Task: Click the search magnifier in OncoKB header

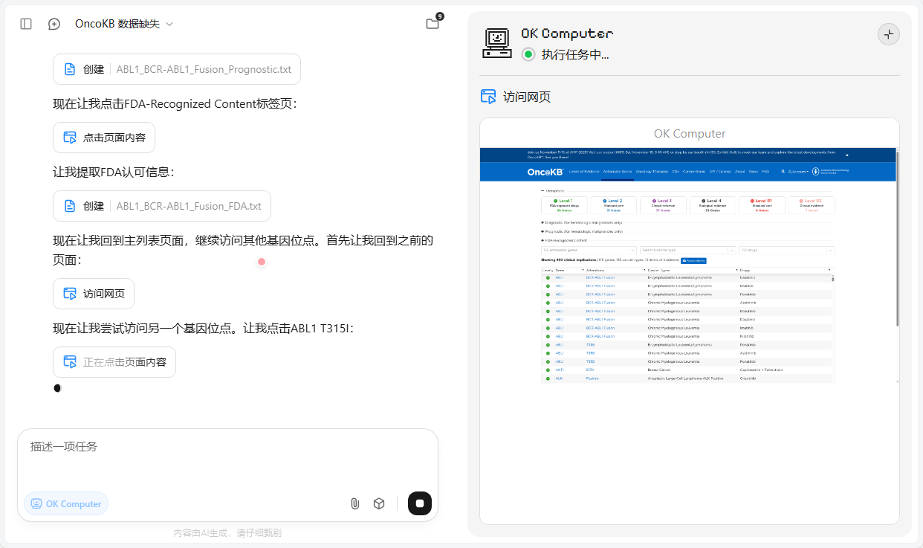Action: 783,172
